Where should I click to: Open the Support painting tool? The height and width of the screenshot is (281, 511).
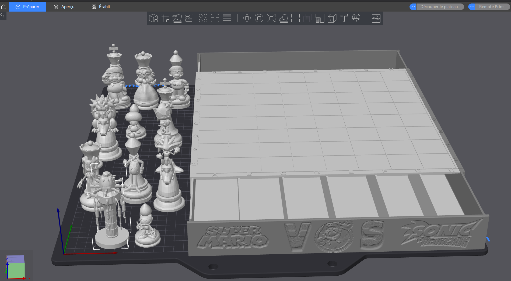coord(320,18)
